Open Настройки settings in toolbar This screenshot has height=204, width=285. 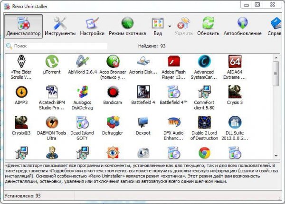point(92,27)
